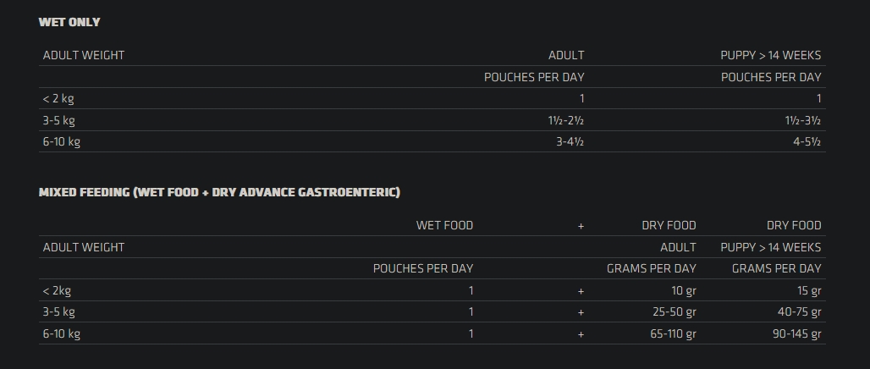Image resolution: width=870 pixels, height=369 pixels.
Task: Click the plus sign in mixed feeding header row
Action: coord(581,226)
